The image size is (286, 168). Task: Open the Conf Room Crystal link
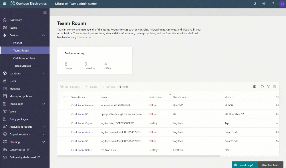point(82,123)
